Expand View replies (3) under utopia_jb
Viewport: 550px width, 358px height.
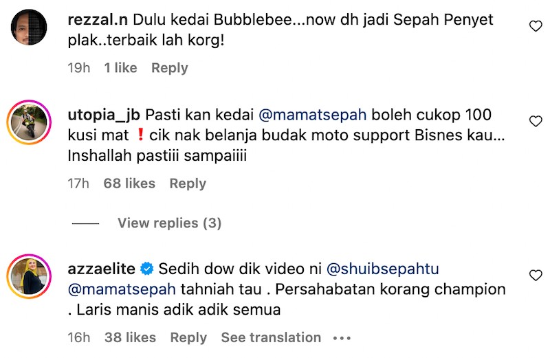tap(169, 223)
